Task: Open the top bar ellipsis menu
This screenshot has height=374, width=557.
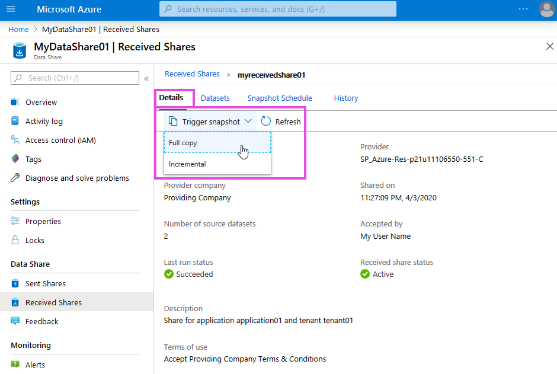Action: coord(523,9)
